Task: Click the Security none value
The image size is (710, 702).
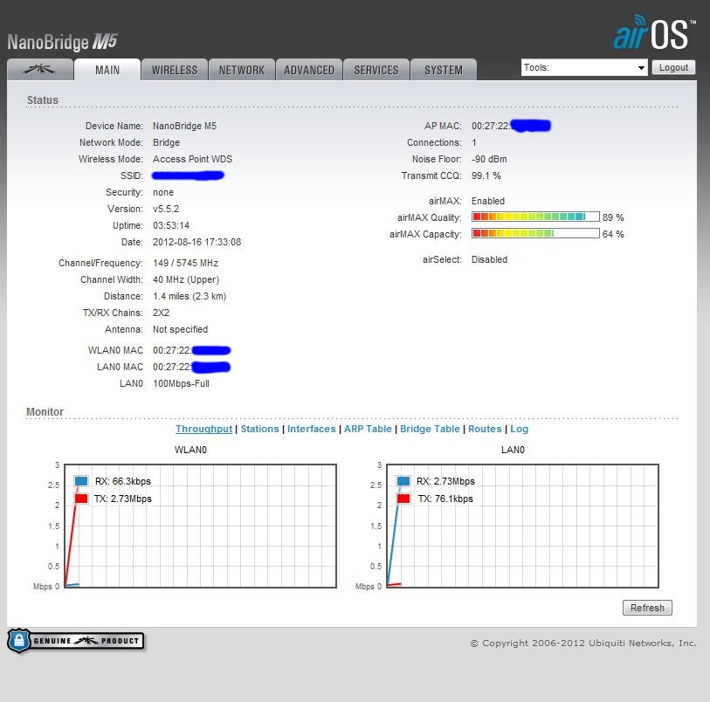Action: click(163, 192)
